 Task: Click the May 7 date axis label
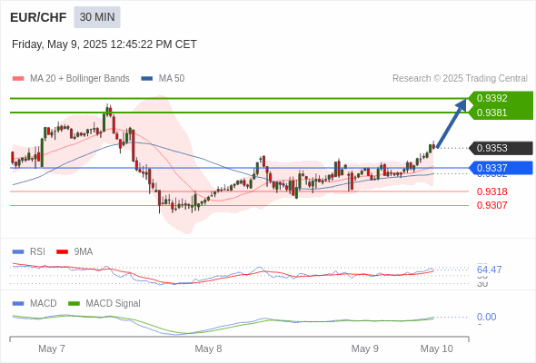coord(52,348)
